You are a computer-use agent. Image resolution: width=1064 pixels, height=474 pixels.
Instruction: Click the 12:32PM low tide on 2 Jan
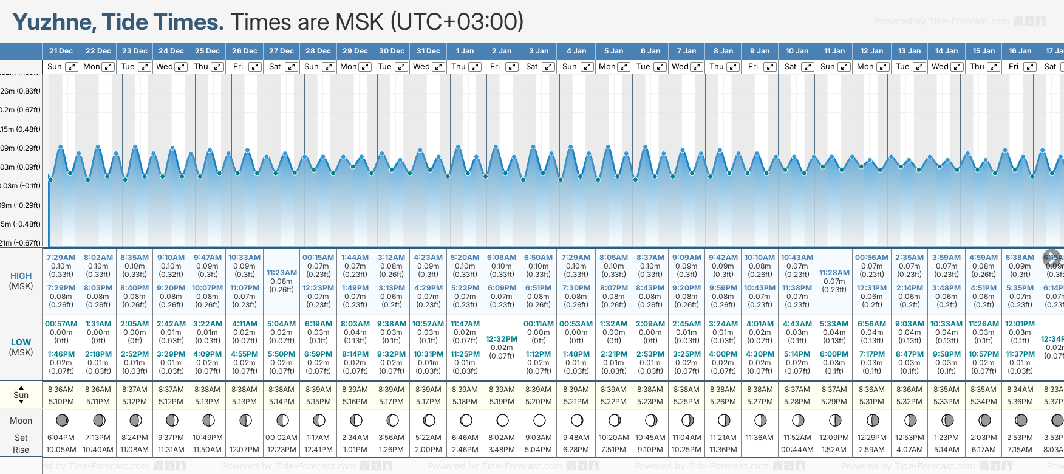tap(502, 339)
